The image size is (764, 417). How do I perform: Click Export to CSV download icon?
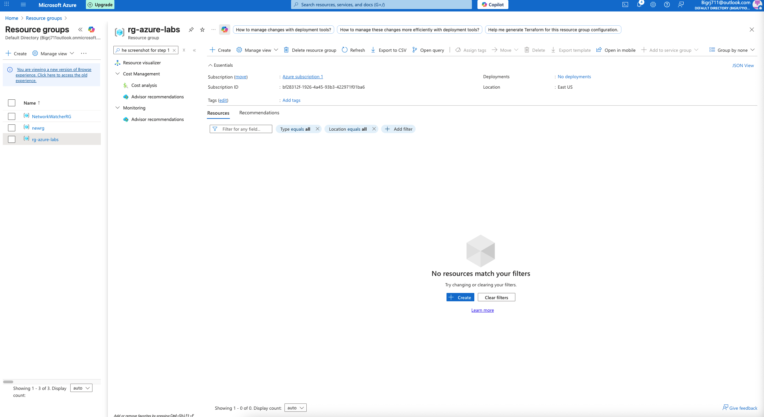(x=373, y=50)
